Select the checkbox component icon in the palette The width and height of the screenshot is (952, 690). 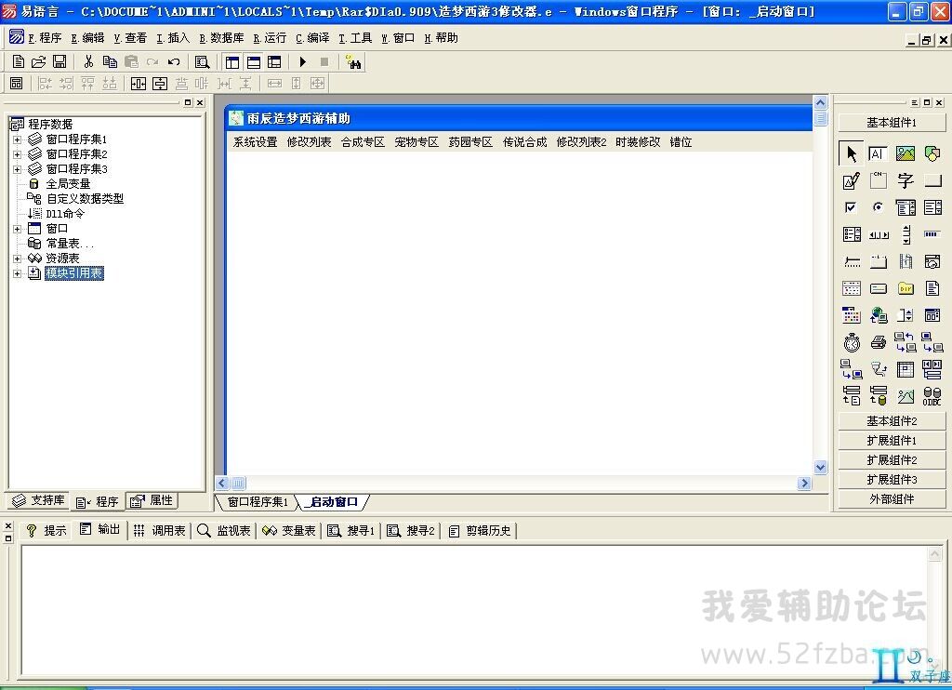coord(851,207)
